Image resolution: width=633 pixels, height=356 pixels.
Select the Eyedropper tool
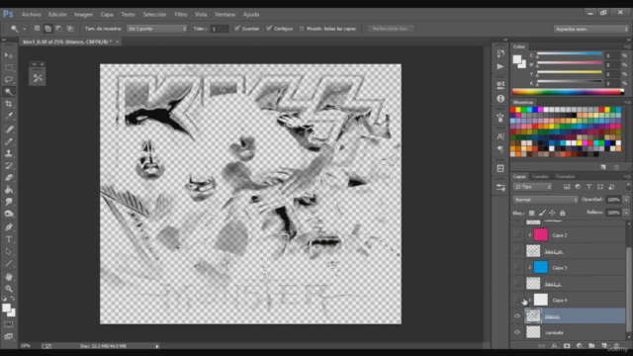pos(9,117)
